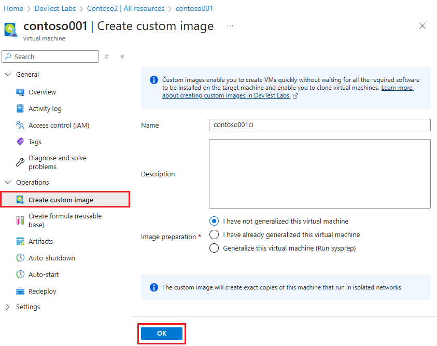
Task: Collapse the General section
Action: point(8,74)
